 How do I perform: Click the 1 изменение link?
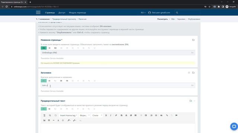(x=44, y=19)
